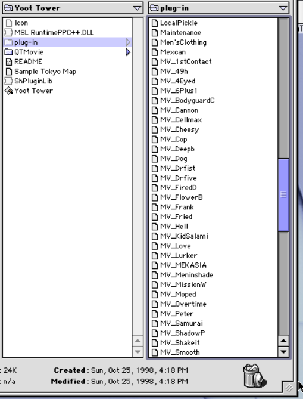Image resolution: width=303 pixels, height=399 pixels.
Task: Click the Modified date value
Action: tap(139, 382)
